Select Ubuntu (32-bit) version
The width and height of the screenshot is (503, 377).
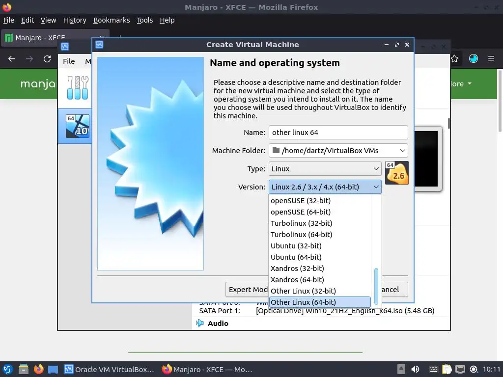[x=320, y=246]
